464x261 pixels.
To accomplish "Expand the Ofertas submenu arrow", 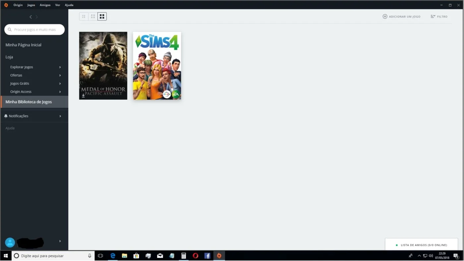I will pyautogui.click(x=60, y=76).
